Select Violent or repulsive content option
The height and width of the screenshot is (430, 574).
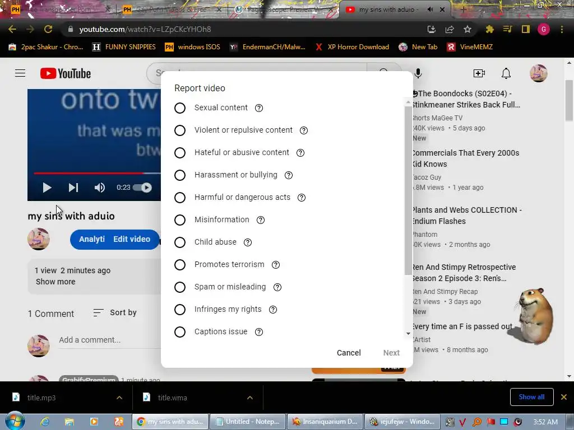pos(180,130)
